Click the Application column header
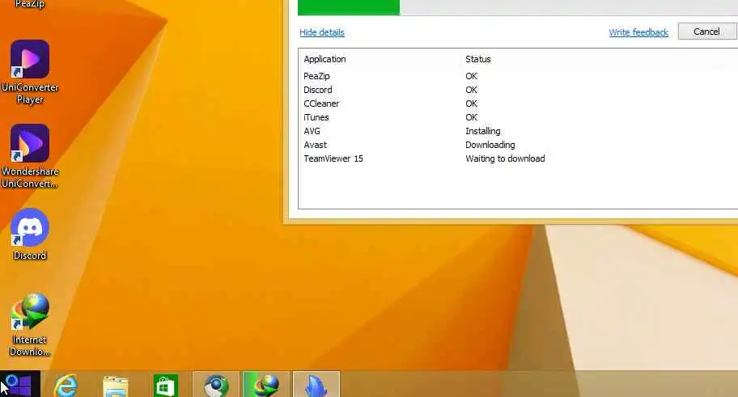 coord(324,59)
